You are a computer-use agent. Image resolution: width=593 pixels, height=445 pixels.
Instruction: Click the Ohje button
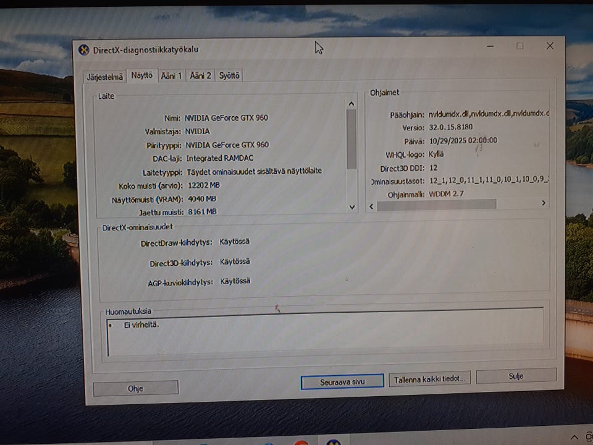(135, 389)
